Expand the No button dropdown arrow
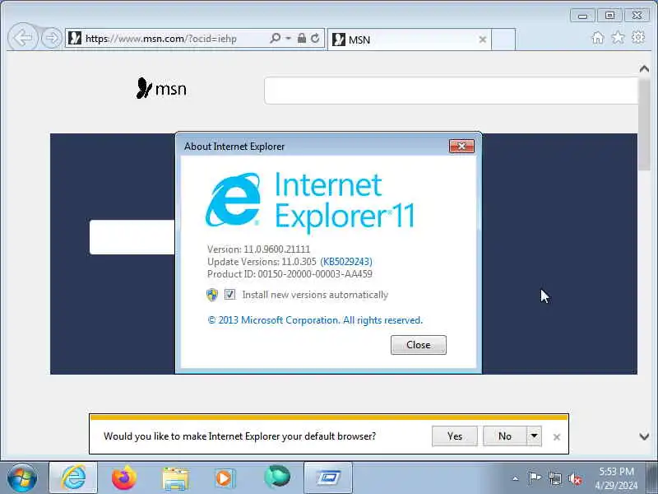Image resolution: width=658 pixels, height=494 pixels. click(x=534, y=436)
